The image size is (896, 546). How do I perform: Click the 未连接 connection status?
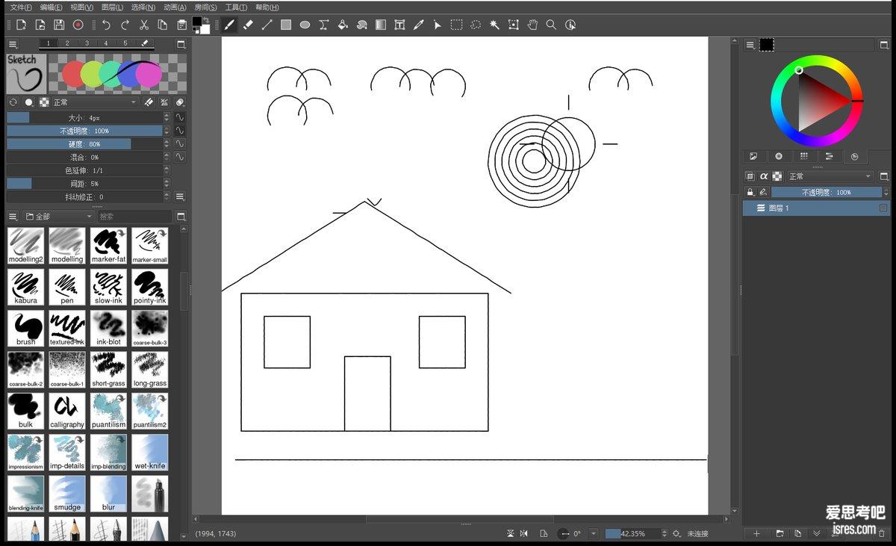(x=697, y=533)
